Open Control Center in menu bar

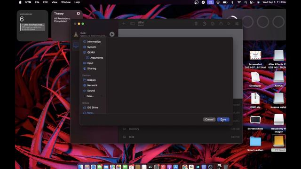click(x=252, y=2)
